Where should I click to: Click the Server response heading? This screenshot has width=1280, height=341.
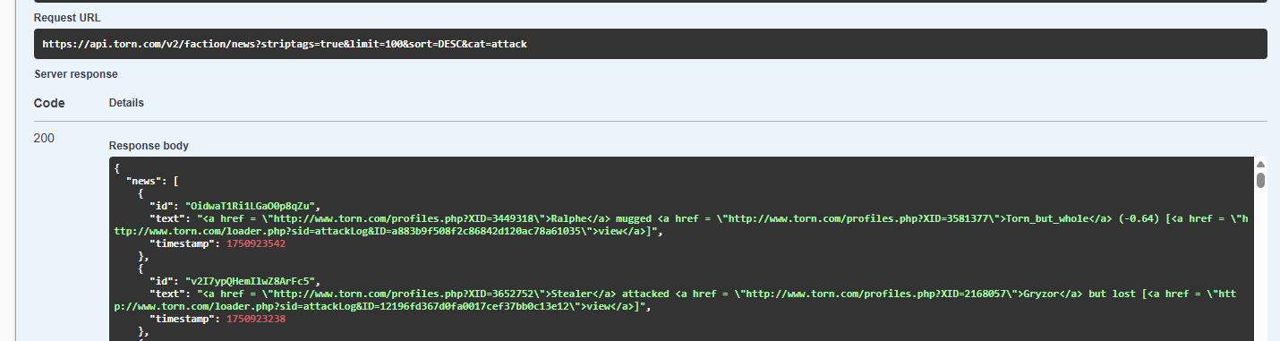click(76, 74)
